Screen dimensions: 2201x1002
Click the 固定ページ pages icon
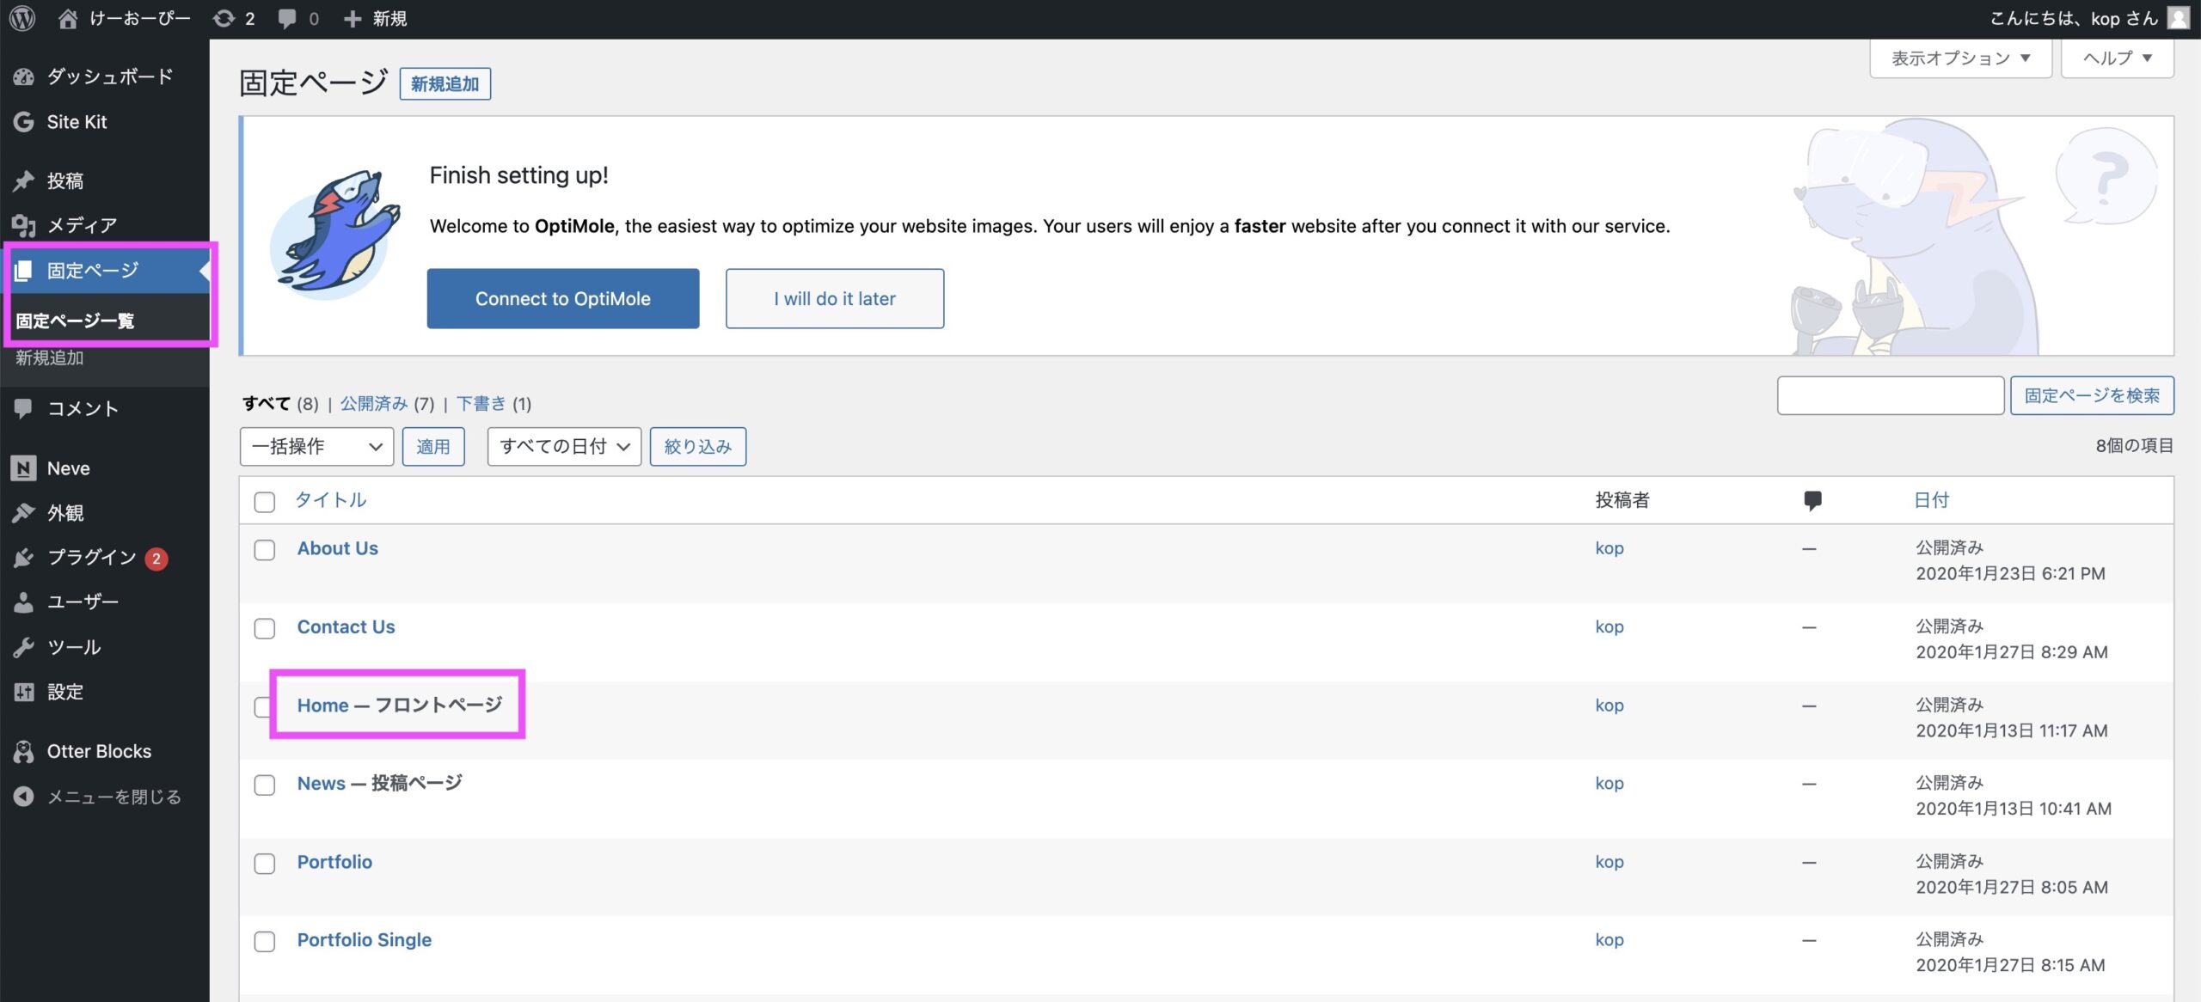[x=23, y=271]
